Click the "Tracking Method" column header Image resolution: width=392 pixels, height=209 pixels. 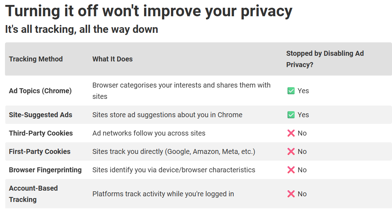pyautogui.click(x=36, y=59)
